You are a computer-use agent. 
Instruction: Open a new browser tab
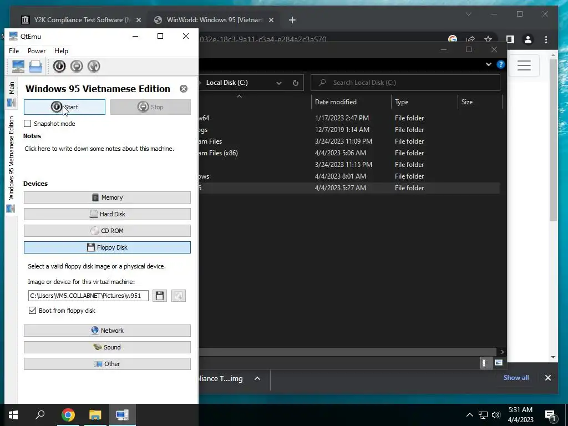[292, 20]
